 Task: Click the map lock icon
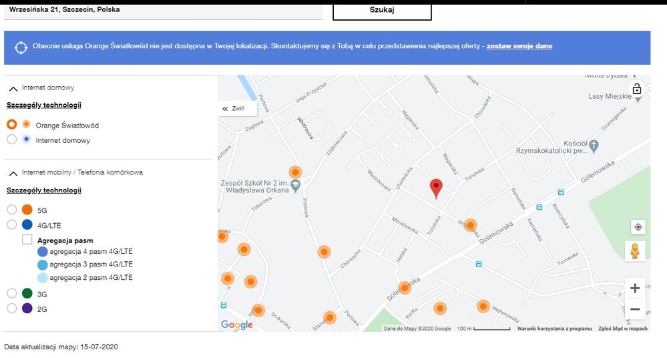pos(636,89)
